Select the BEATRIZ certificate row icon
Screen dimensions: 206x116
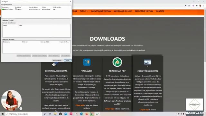3,9
